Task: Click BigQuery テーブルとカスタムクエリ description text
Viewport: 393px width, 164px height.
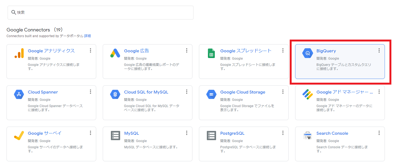Action: 344,67
